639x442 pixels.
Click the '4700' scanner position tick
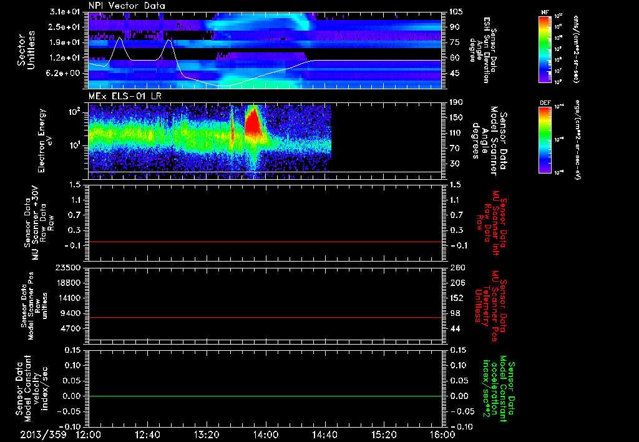(x=71, y=328)
